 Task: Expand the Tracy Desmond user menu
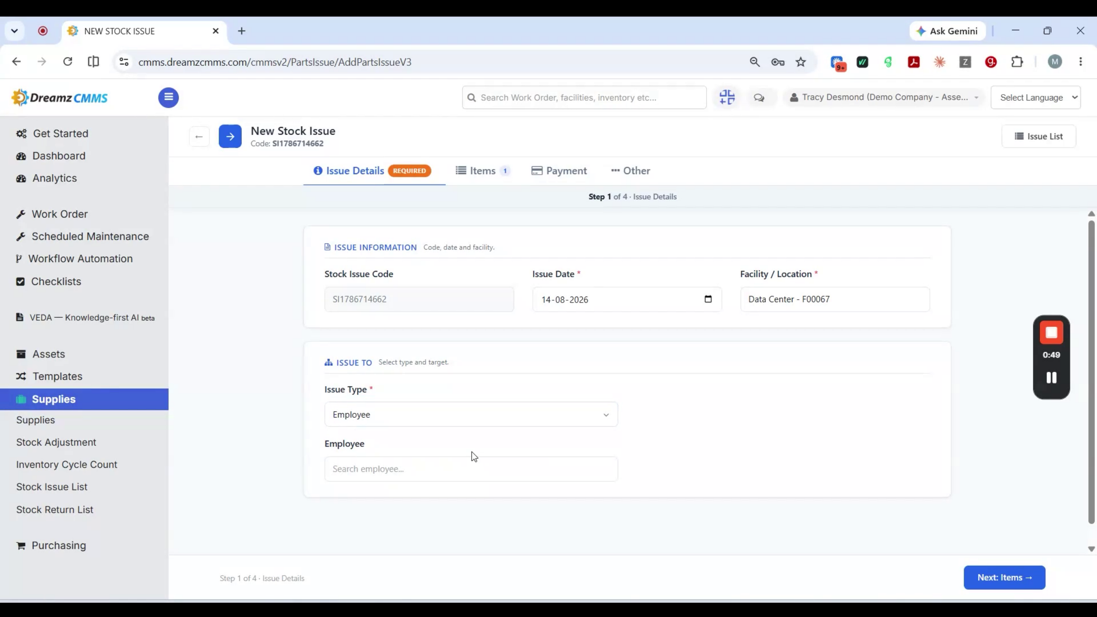[884, 97]
